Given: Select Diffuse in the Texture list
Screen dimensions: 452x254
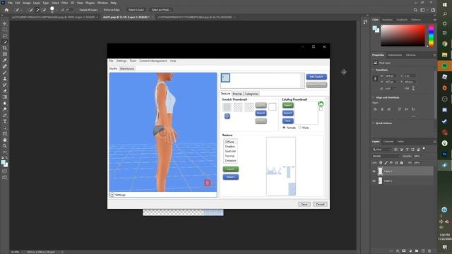Looking at the screenshot, I should point(230,142).
